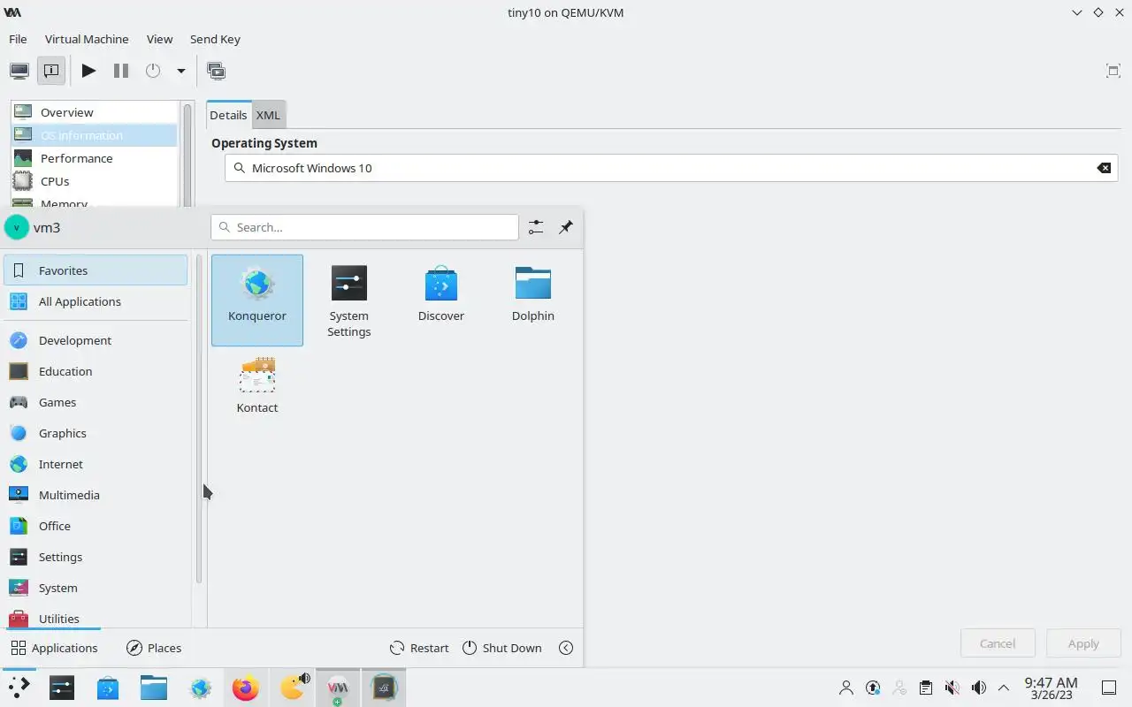
Task: Open Pac-Man game icon on taskbar
Action: coord(292,688)
